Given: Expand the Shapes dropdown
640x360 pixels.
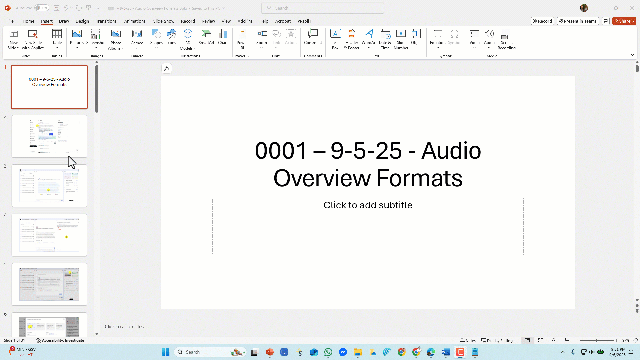Looking at the screenshot, I should click(156, 48).
